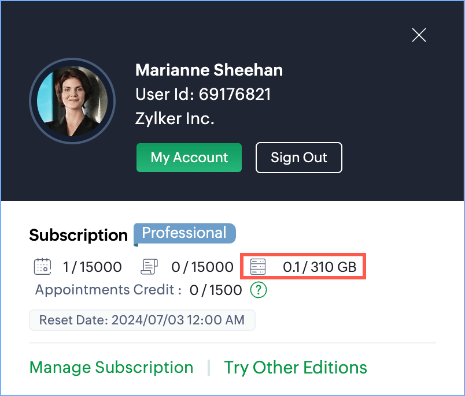The height and width of the screenshot is (396, 465).
Task: Open My Account page
Action: click(189, 158)
